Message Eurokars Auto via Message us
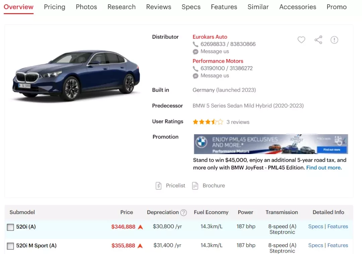The height and width of the screenshot is (254, 362). (215, 51)
